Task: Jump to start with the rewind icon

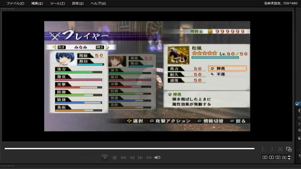Action: click(123, 158)
